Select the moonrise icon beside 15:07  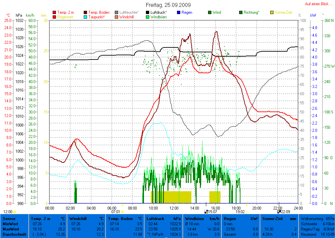click(x=206, y=212)
